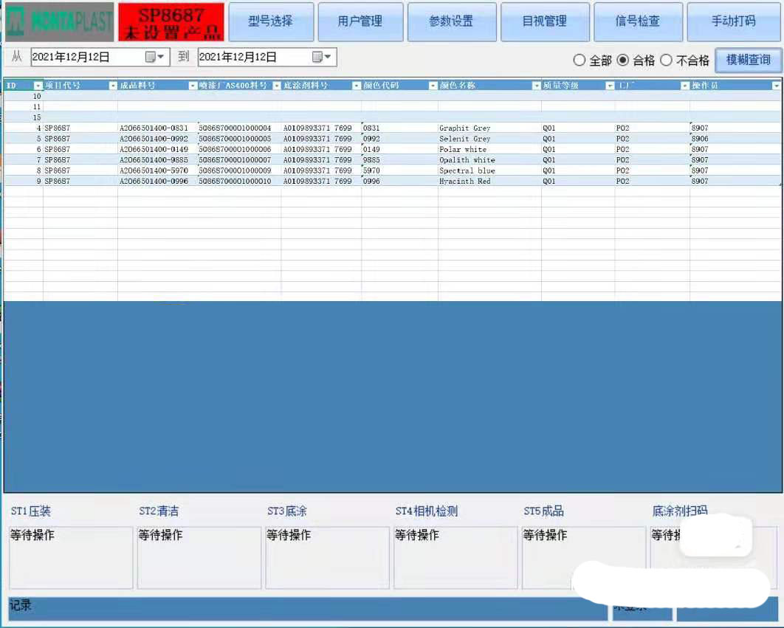The image size is (784, 628).
Task: Click the 项目代号 column header
Action: point(80,86)
